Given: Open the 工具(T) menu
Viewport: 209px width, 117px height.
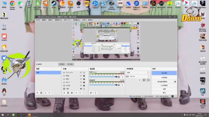Looking at the screenshot, I should (84, 20).
